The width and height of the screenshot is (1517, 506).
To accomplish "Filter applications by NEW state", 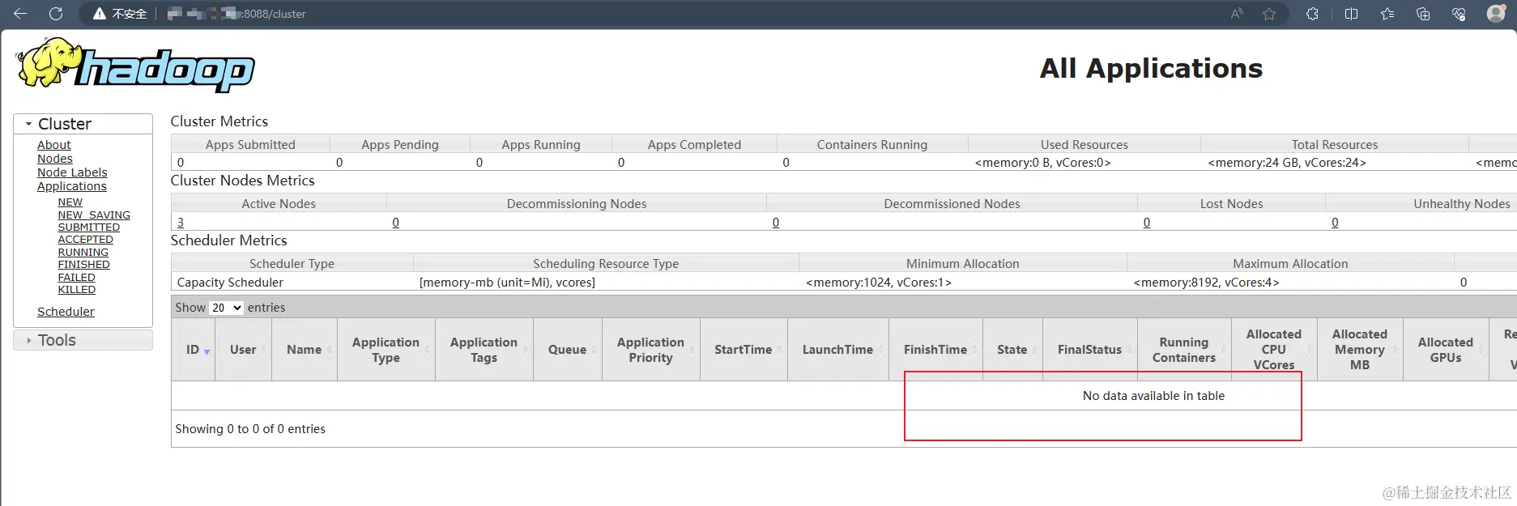I will [70, 202].
